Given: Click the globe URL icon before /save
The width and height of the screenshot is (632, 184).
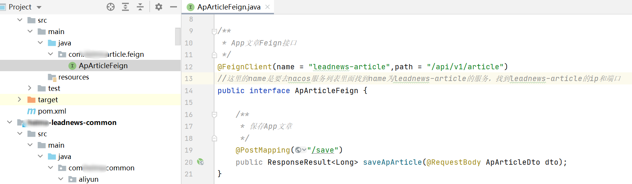Looking at the screenshot, I should tap(299, 150).
